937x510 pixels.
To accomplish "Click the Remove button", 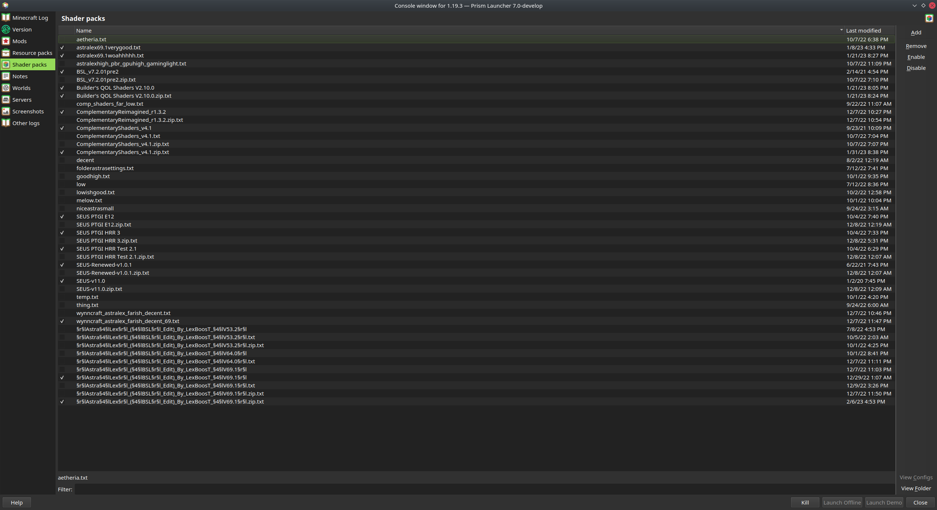I will pyautogui.click(x=916, y=46).
